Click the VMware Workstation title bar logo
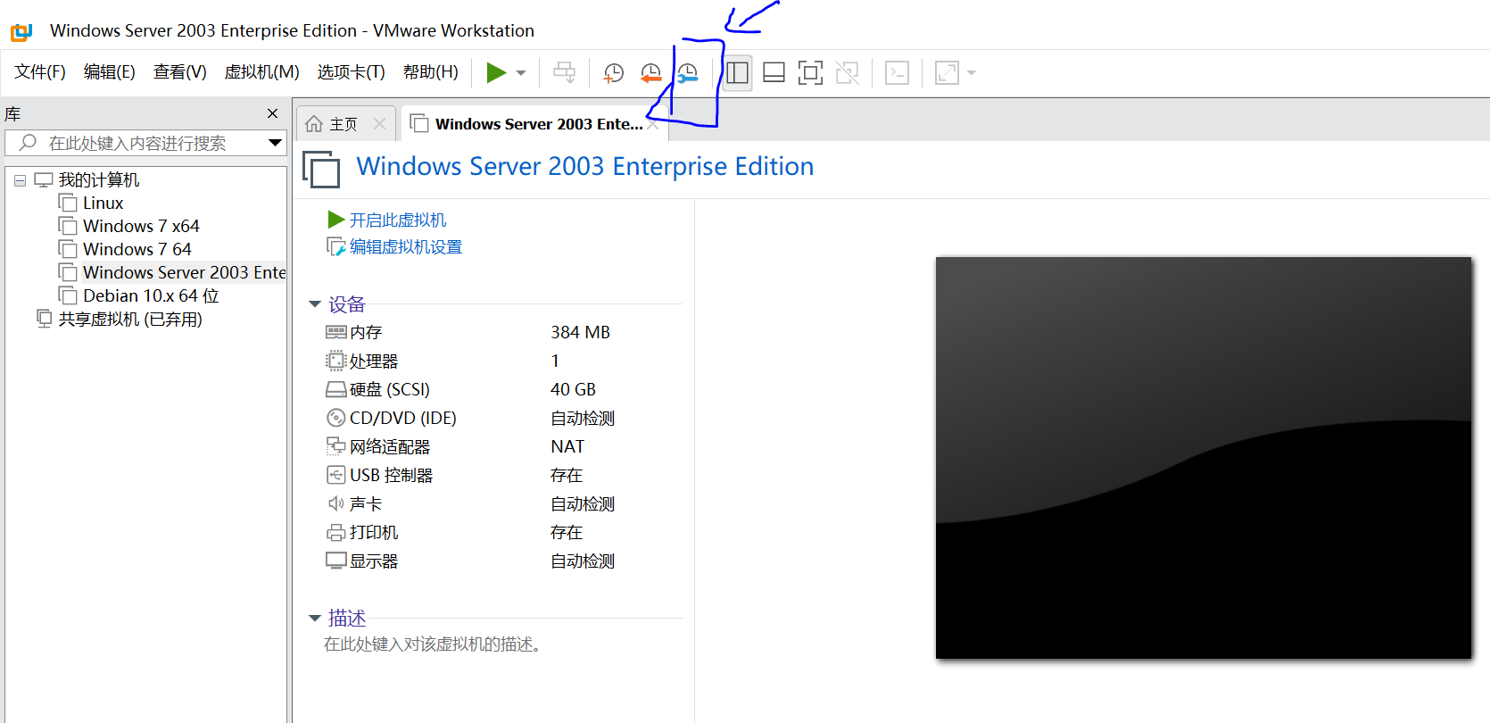This screenshot has width=1490, height=723. [x=21, y=33]
